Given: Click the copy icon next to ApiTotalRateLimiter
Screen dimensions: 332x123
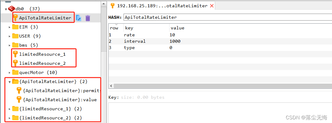Looking at the screenshot, I should 79,18.
